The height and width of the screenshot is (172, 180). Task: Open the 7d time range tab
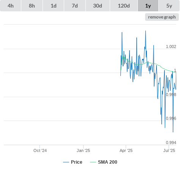(75, 6)
